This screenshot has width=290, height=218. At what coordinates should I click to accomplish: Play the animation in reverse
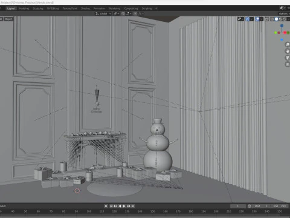coord(120,206)
